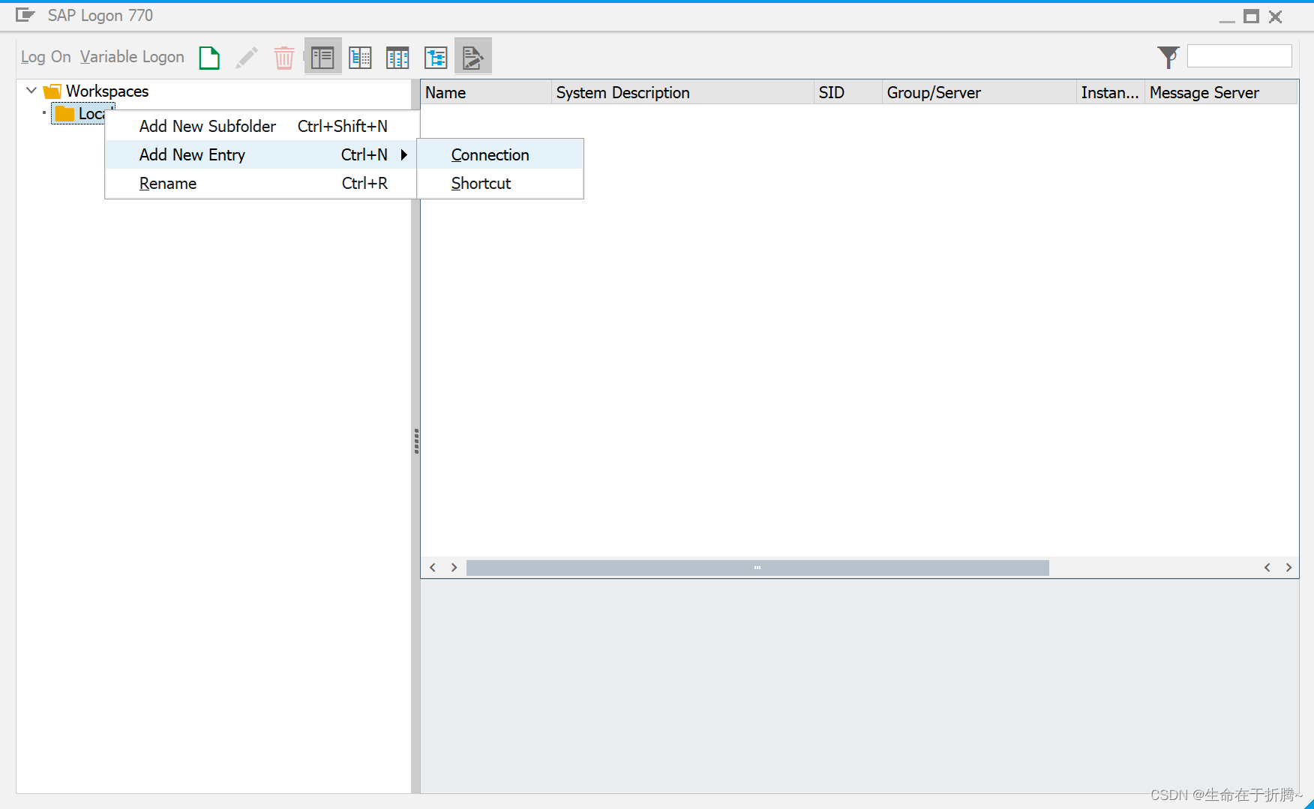Choose Add New Subfolder from context menu
The height and width of the screenshot is (809, 1314).
tap(261, 126)
